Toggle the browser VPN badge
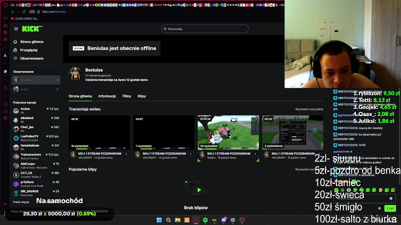401x225 pixels. coord(32,12)
